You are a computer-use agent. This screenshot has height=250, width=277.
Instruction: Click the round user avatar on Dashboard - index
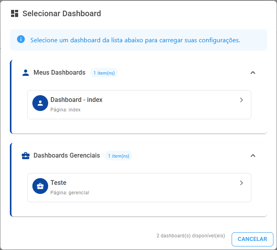(40, 103)
